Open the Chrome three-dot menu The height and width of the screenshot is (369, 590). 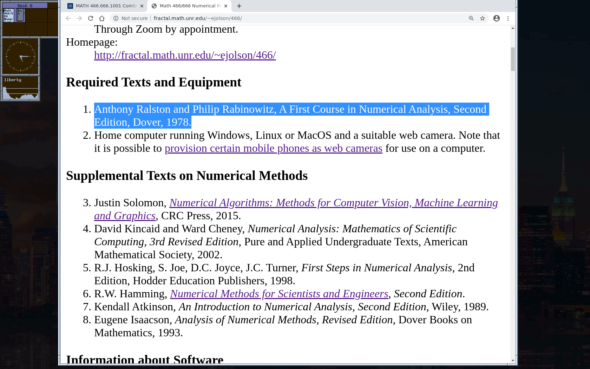tap(508, 18)
